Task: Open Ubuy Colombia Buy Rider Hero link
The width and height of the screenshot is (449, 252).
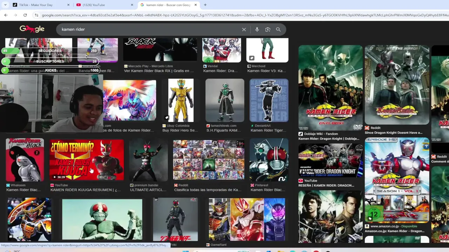Action: 180,128
